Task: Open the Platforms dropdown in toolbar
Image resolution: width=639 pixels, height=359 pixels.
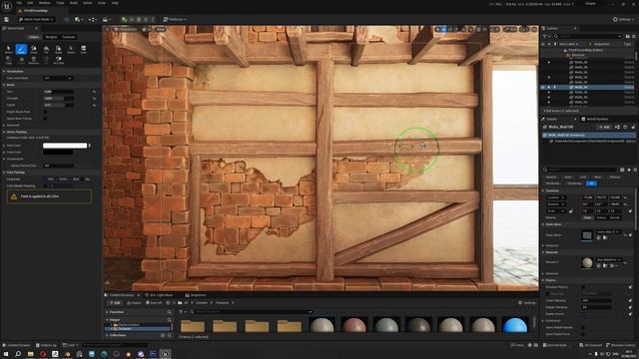Action: (x=175, y=19)
